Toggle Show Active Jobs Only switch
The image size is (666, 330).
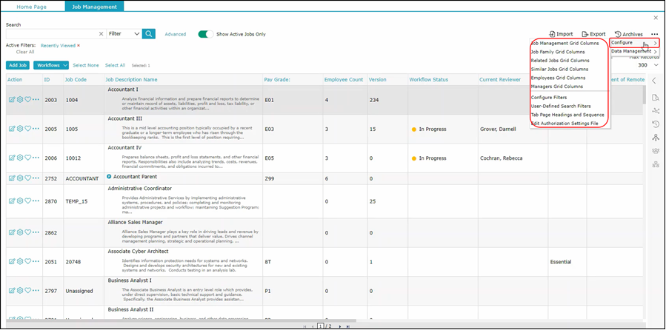205,34
